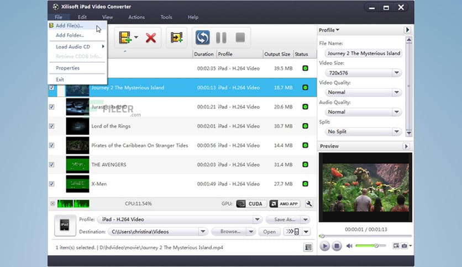Select Properties in File menu
The width and height of the screenshot is (462, 267).
tap(77, 68)
